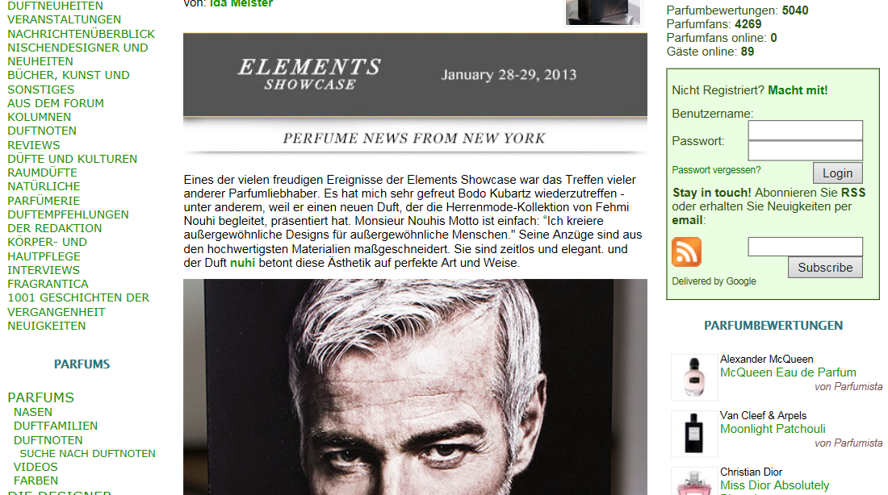Open the Passwort vergessen link
The width and height of the screenshot is (888, 495).
[716, 170]
